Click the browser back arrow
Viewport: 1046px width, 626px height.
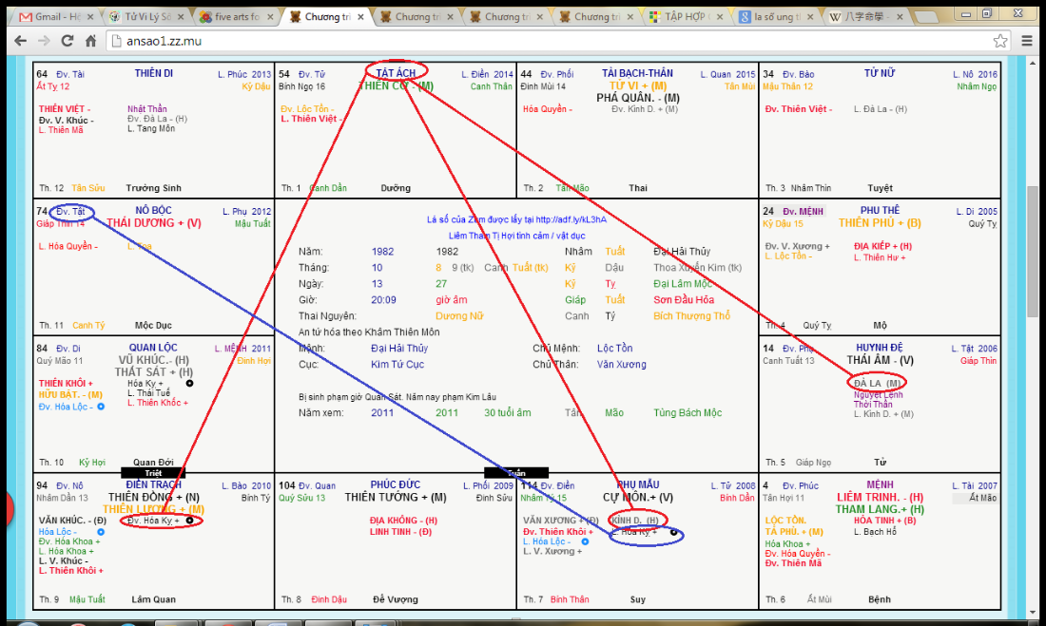coord(19,41)
